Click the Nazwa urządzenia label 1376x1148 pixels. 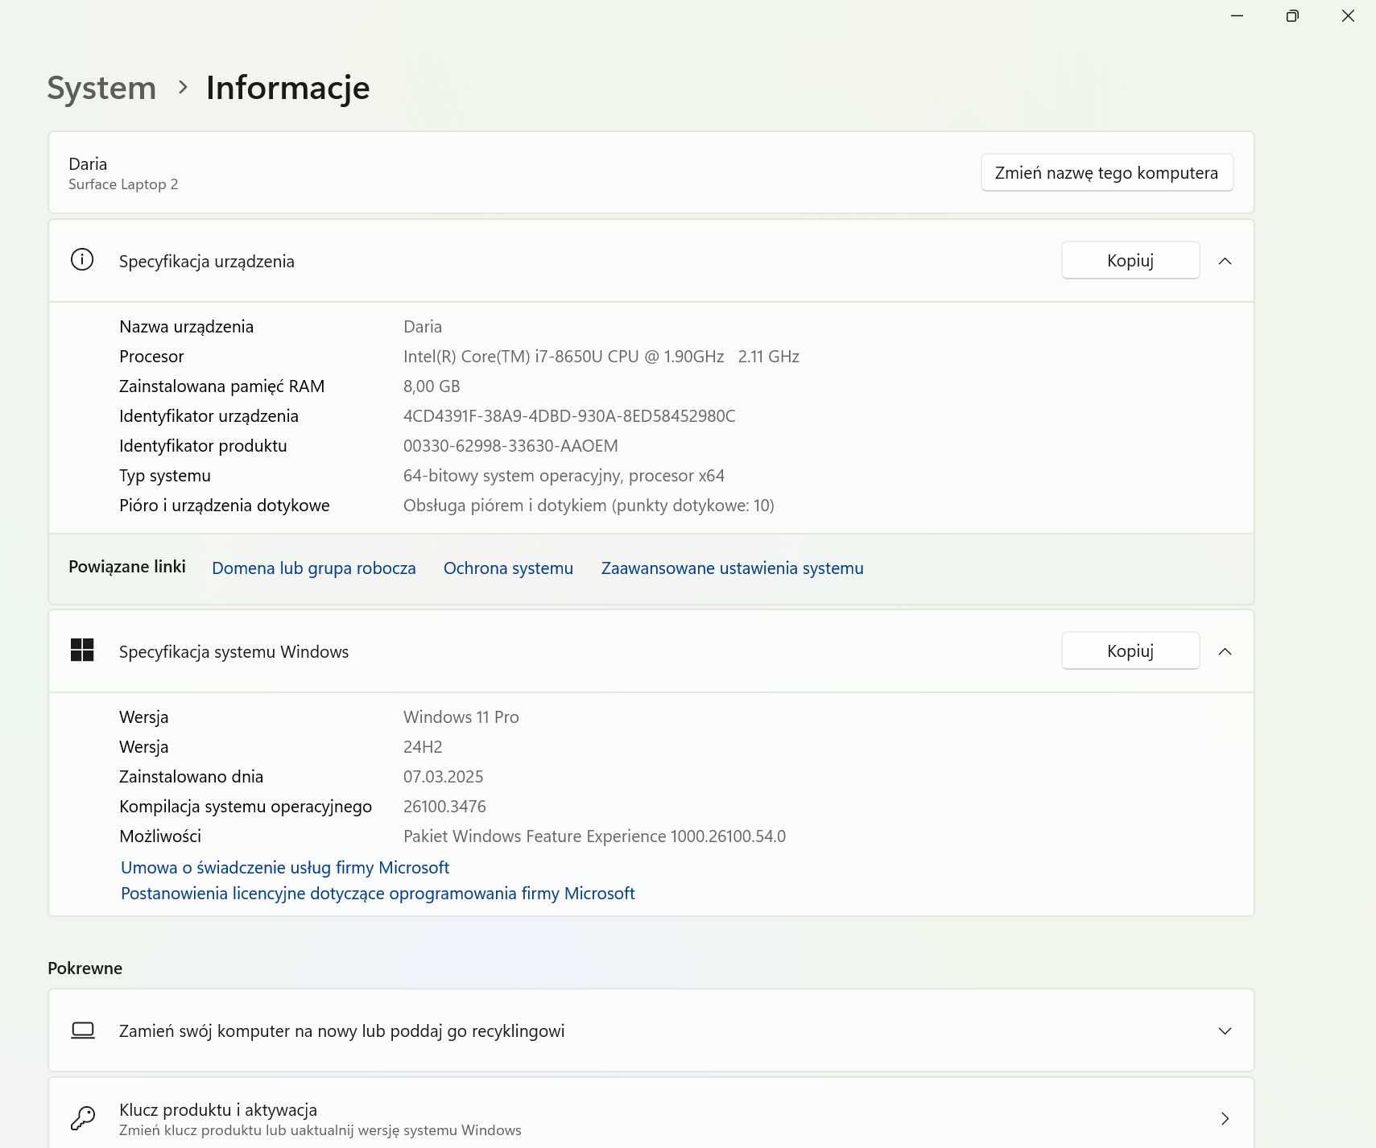[186, 326]
